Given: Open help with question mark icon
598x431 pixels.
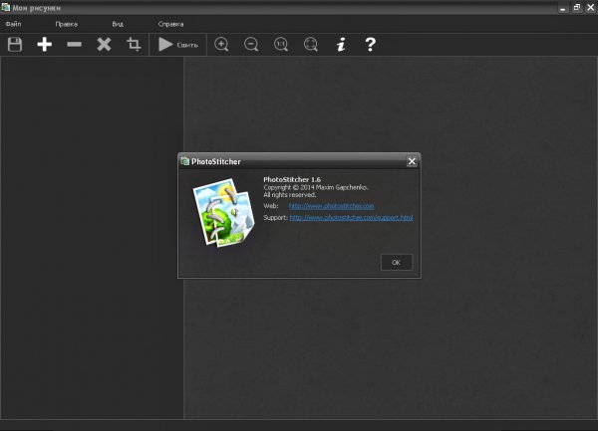Looking at the screenshot, I should pos(370,45).
